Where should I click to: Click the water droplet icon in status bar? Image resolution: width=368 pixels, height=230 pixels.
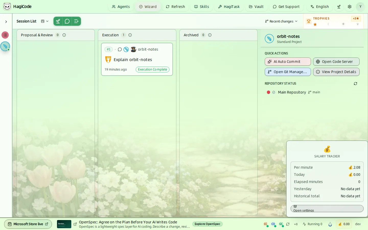pos(330,224)
